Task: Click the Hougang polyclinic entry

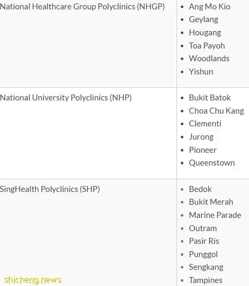Action: point(205,33)
